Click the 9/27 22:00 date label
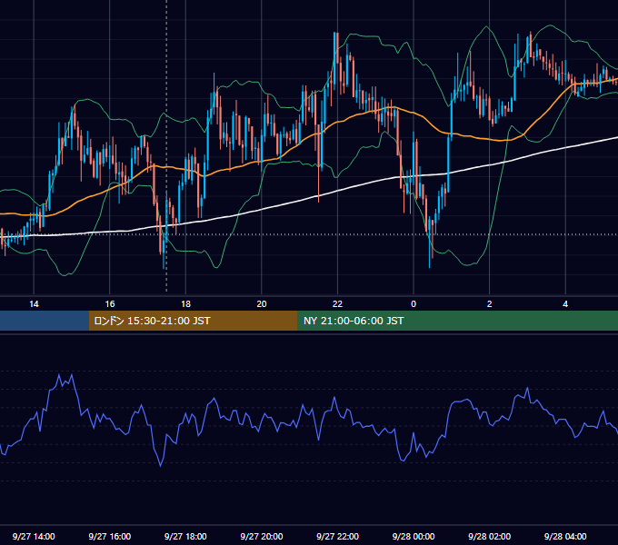 338,536
